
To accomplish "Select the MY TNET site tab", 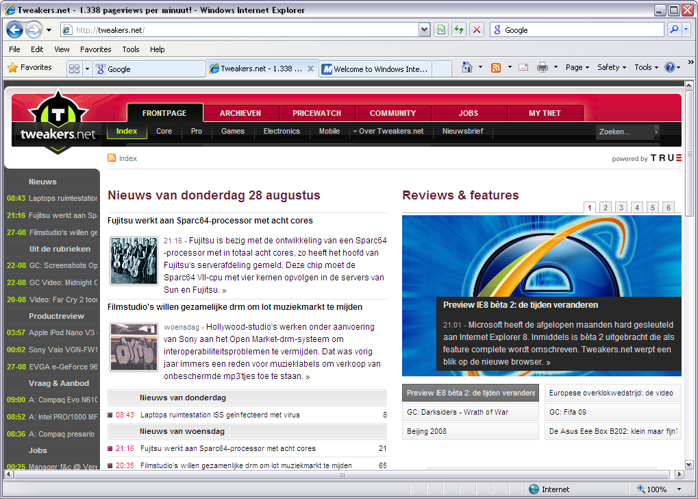I will click(545, 113).
